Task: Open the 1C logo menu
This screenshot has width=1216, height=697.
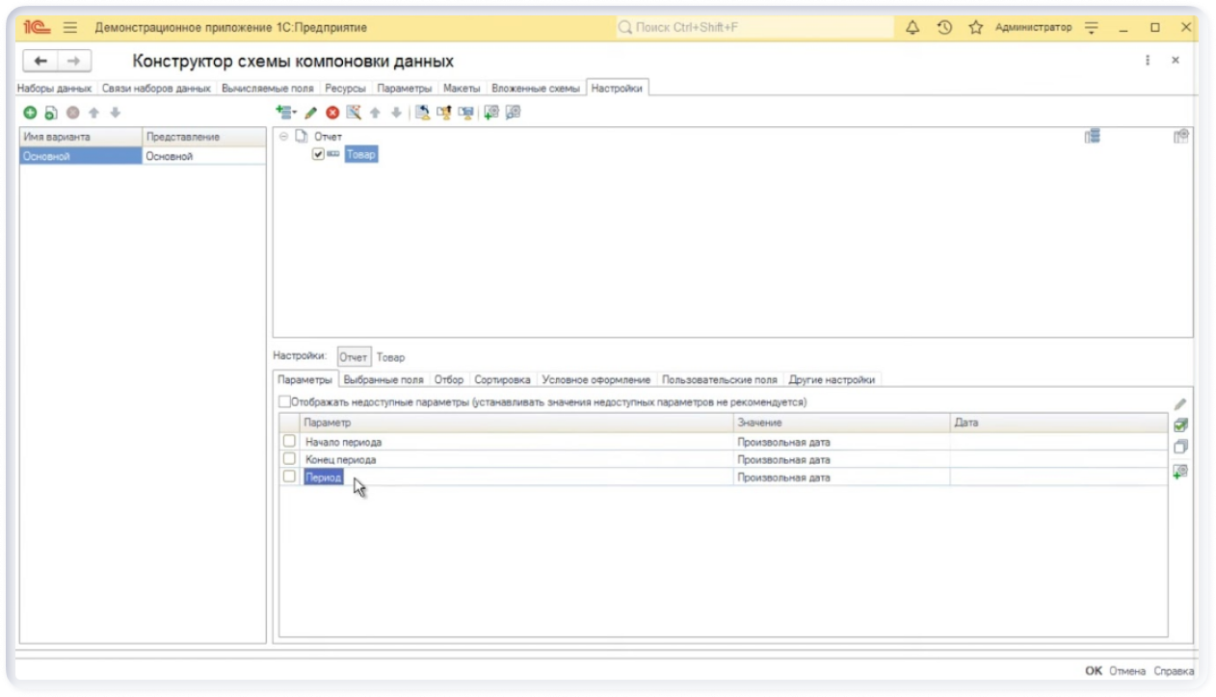Action: (37, 28)
